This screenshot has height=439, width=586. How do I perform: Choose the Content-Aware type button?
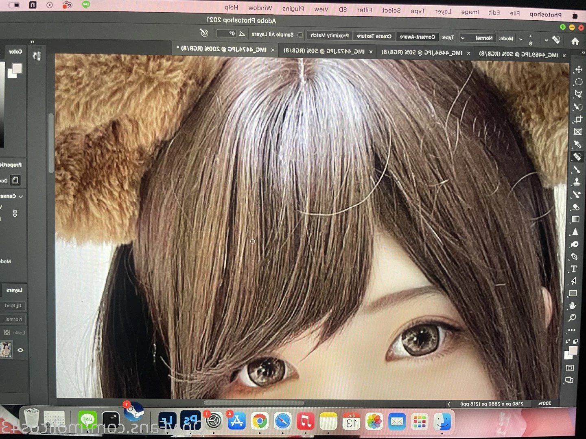coord(417,37)
